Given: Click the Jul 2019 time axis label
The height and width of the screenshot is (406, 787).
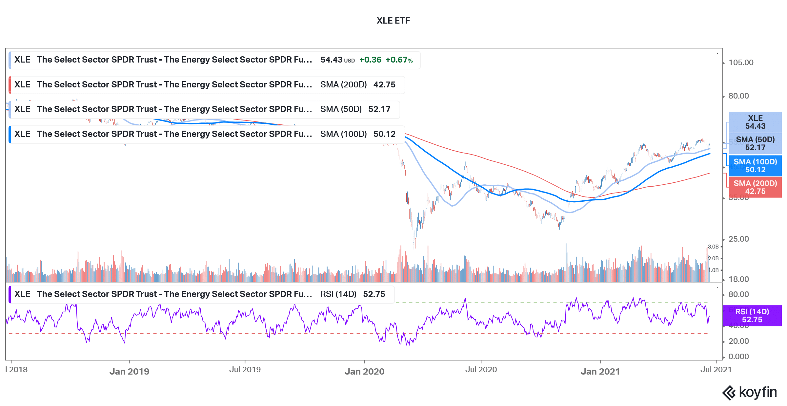Looking at the screenshot, I should 245,370.
